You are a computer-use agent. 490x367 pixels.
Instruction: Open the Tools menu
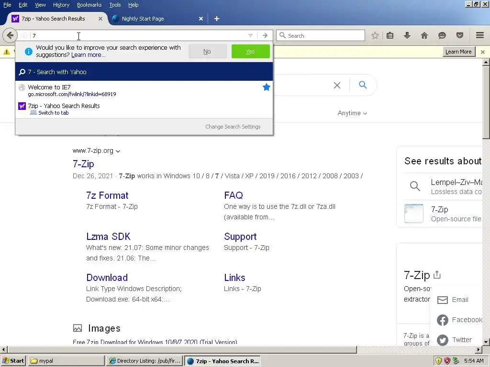[115, 5]
